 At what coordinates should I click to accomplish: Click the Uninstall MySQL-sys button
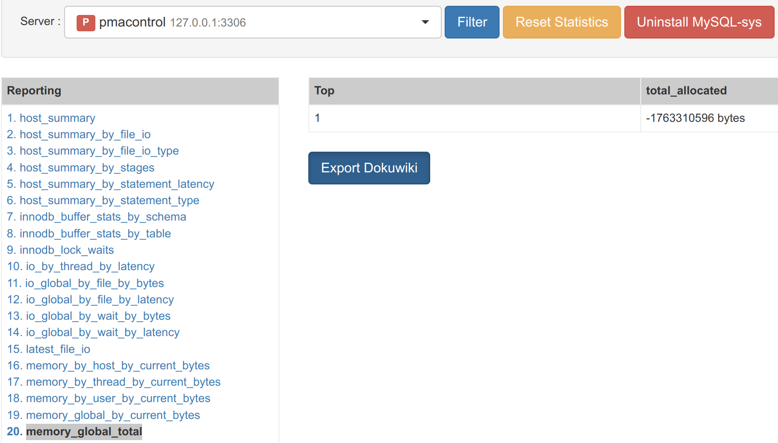699,22
